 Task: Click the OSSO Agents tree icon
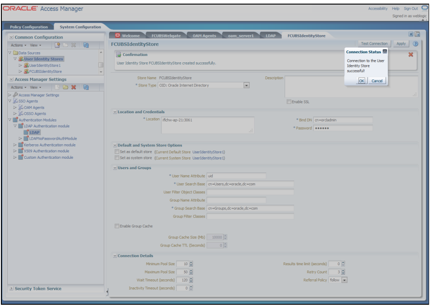point(21,113)
